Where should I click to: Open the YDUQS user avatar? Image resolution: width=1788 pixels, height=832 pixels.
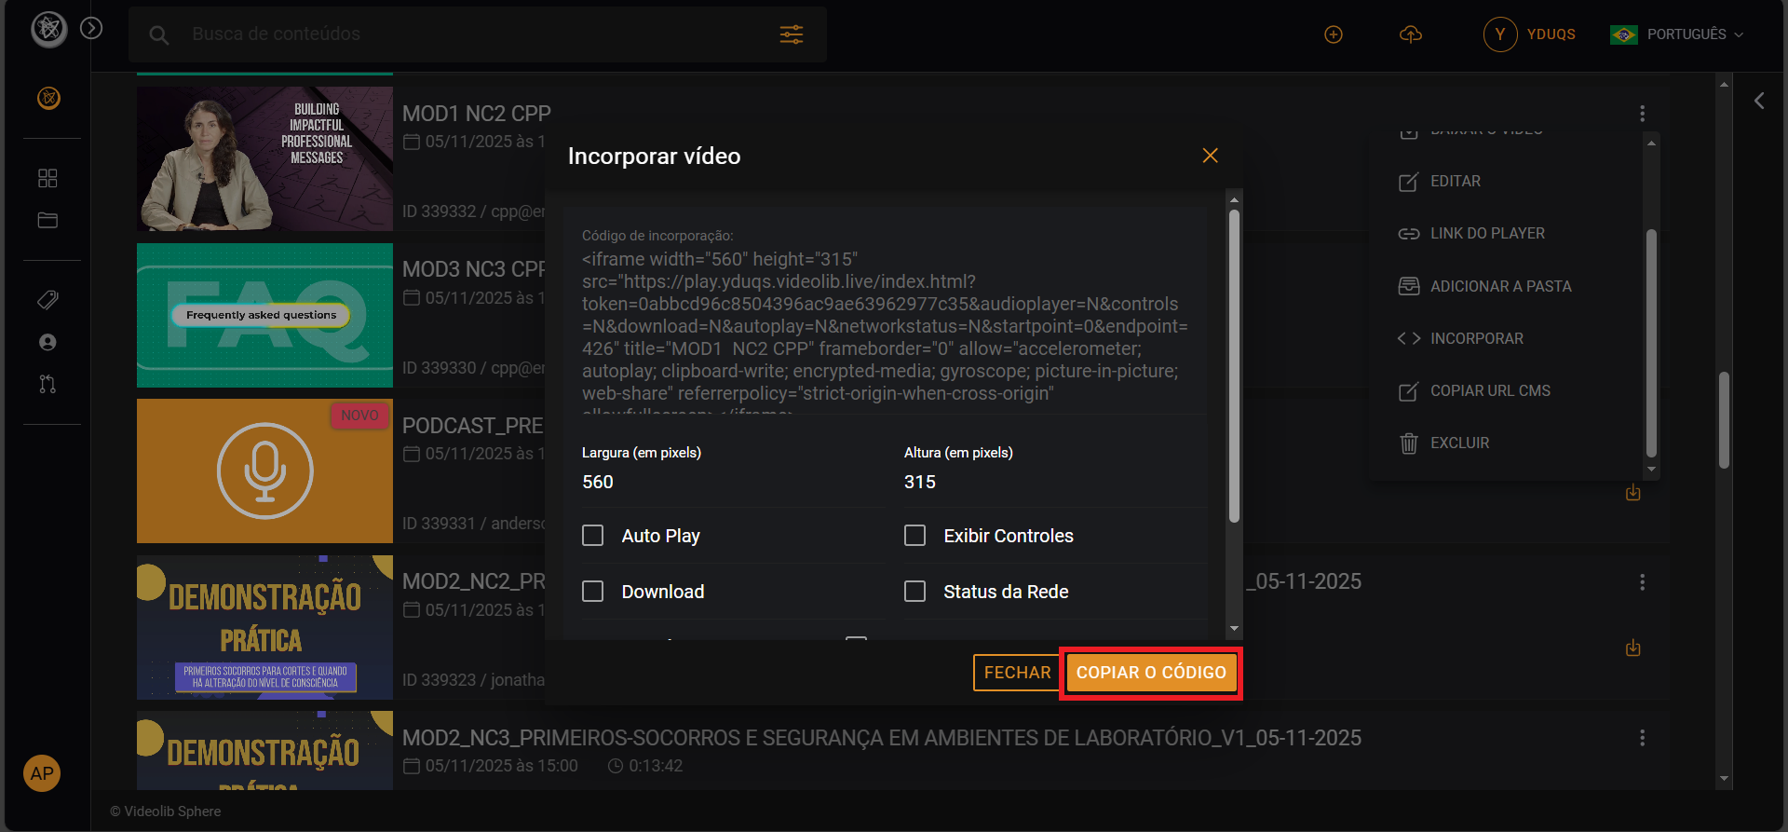1500,34
